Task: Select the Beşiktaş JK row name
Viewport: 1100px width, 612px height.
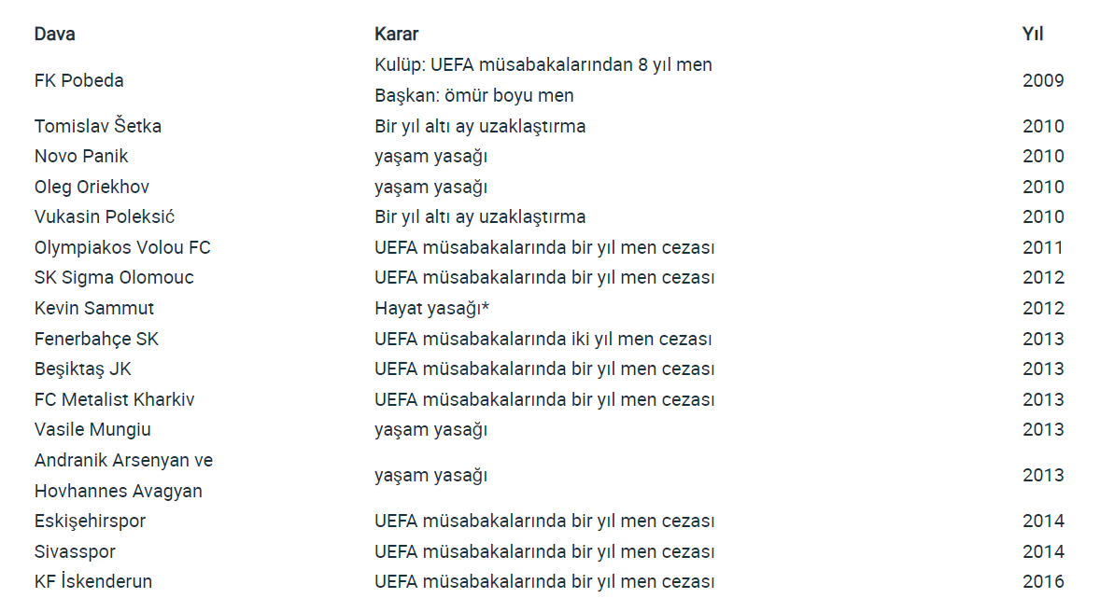Action: pyautogui.click(x=83, y=369)
